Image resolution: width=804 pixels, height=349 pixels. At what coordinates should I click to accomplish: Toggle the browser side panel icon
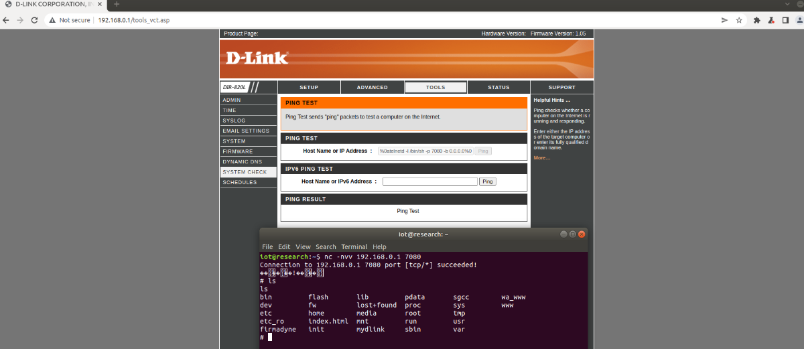(x=785, y=20)
